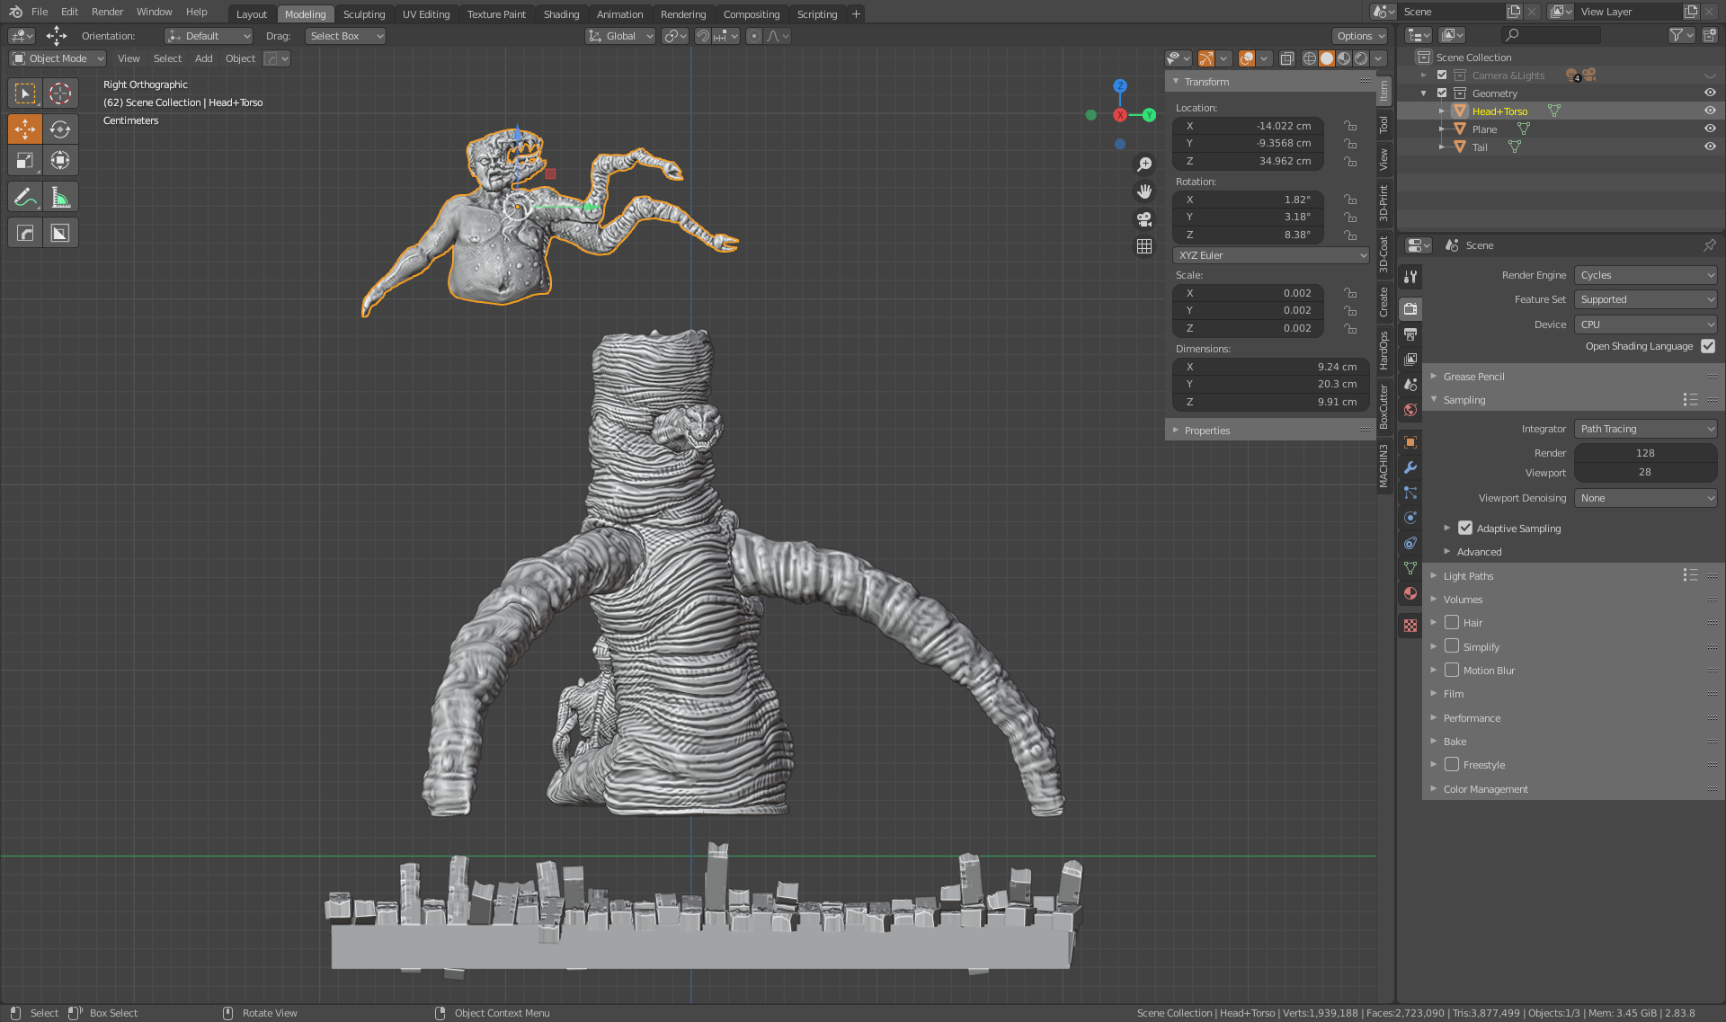Open the Output properties printer tab

(1410, 334)
